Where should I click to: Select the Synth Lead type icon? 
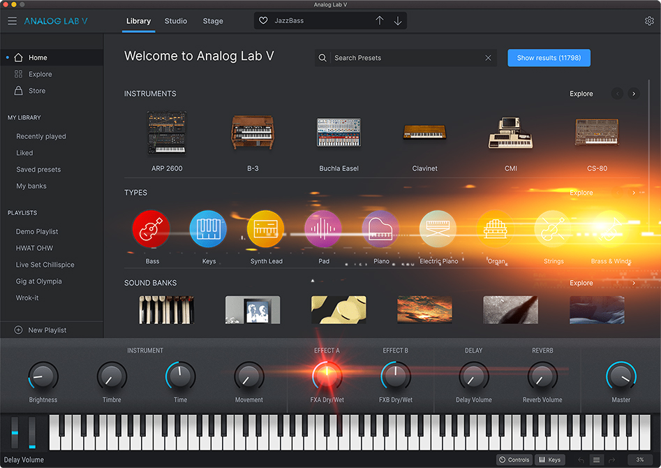[x=266, y=229]
